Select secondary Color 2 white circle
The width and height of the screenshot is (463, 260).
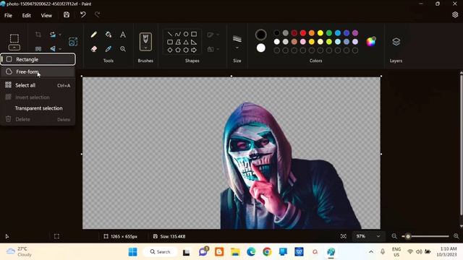tap(260, 48)
